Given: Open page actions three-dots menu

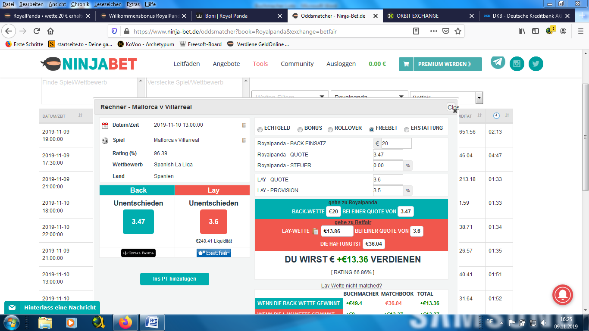Looking at the screenshot, I should (433, 31).
